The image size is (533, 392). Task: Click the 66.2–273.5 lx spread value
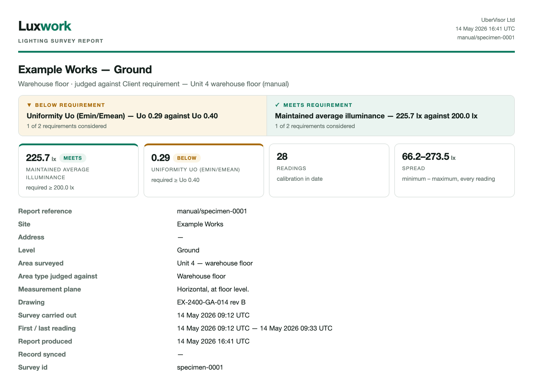click(x=429, y=156)
